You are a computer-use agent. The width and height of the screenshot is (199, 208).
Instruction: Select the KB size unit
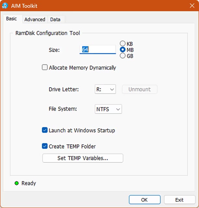click(123, 43)
